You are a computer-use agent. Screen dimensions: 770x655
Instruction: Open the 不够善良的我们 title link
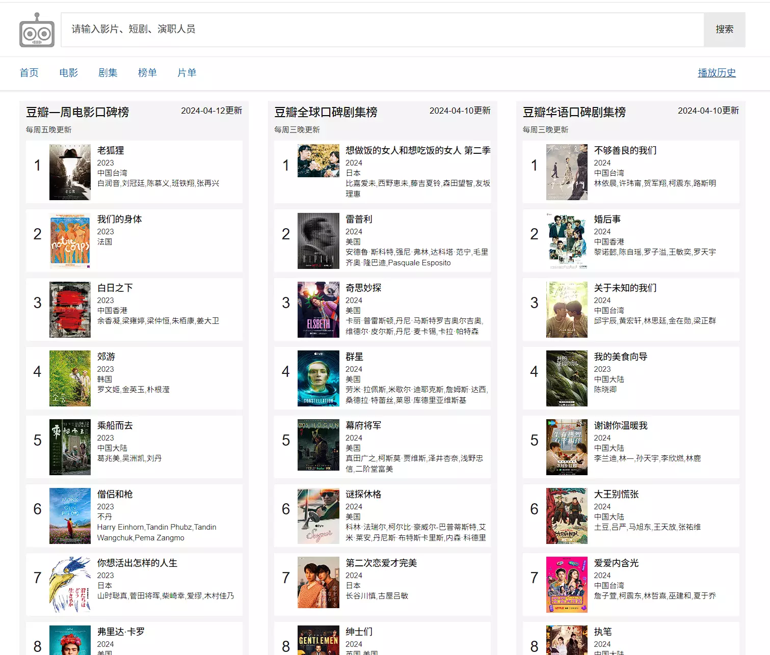(x=625, y=150)
